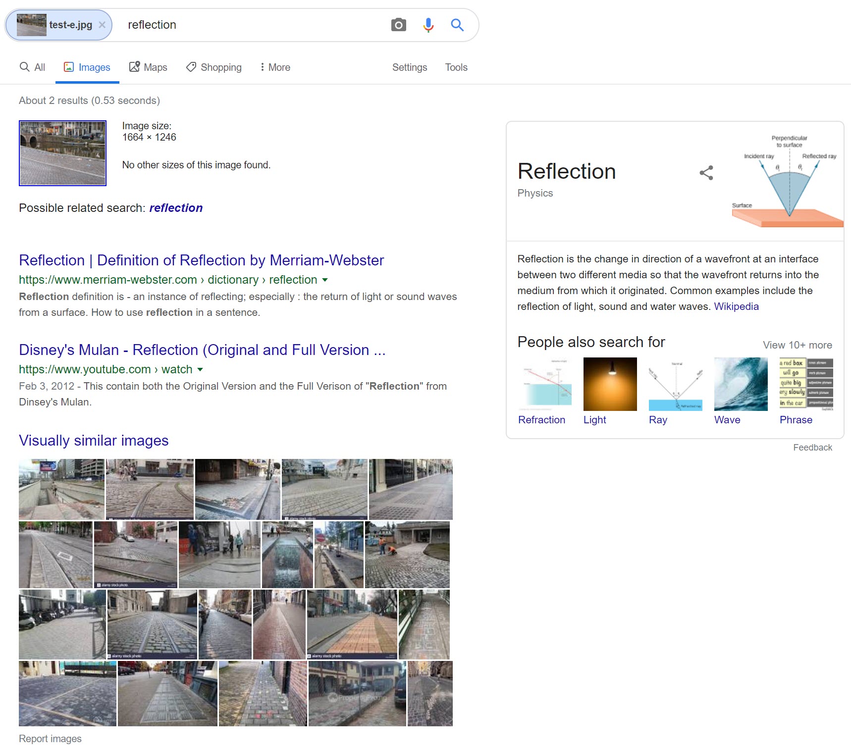The width and height of the screenshot is (851, 756).
Task: Open the orange brick sidewalk similar image
Action: click(352, 624)
